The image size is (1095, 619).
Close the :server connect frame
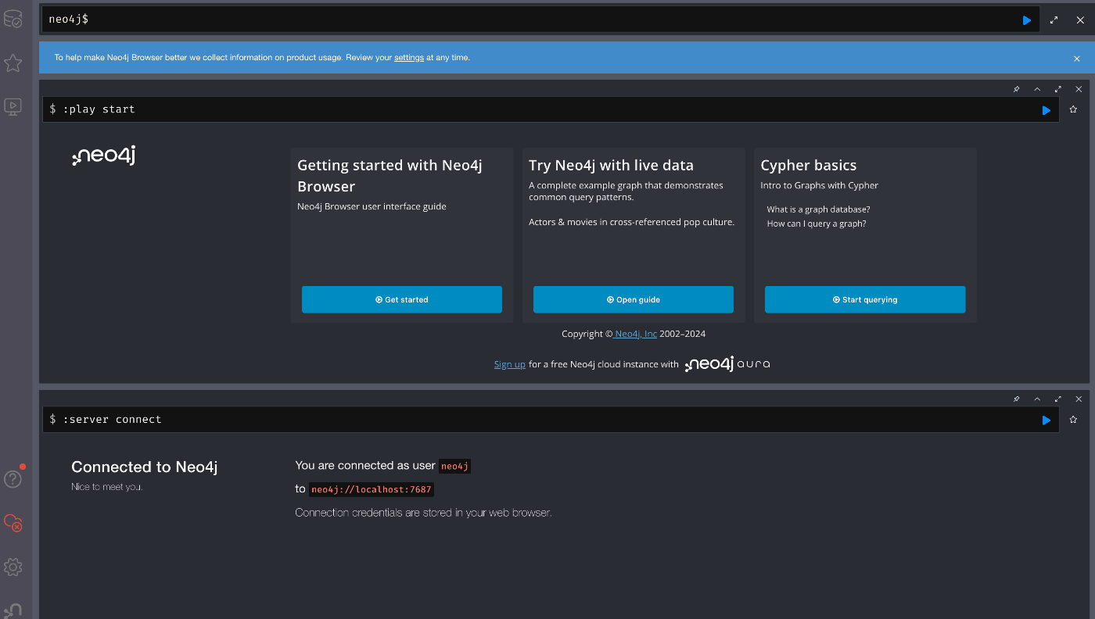coord(1079,399)
